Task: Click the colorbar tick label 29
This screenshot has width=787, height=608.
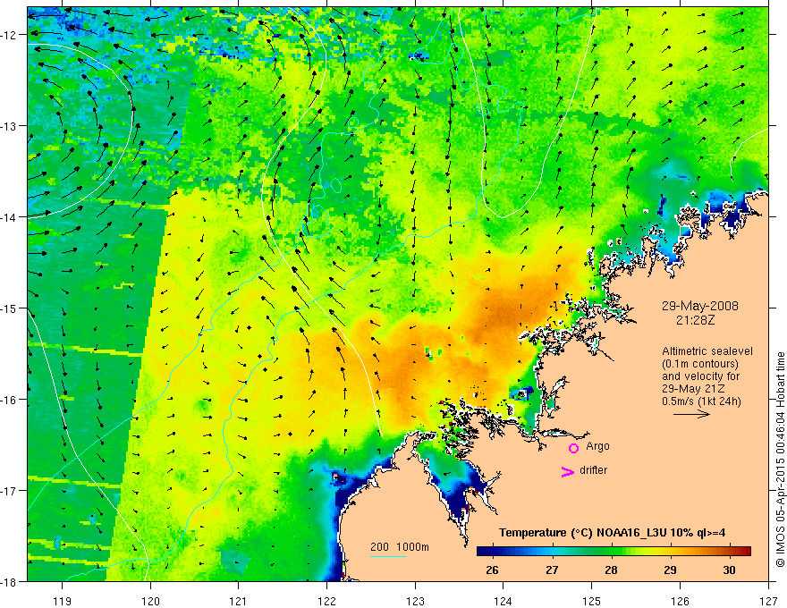Action: click(x=670, y=570)
